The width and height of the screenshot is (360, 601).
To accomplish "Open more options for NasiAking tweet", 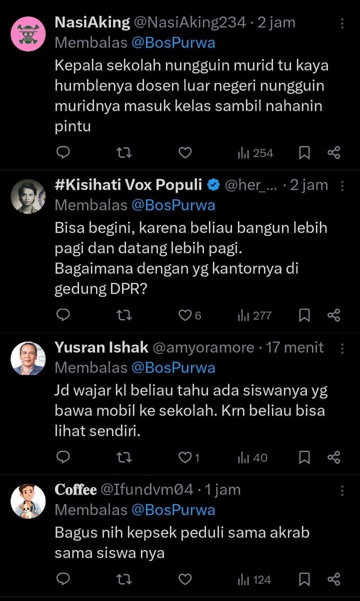I will pos(342,23).
